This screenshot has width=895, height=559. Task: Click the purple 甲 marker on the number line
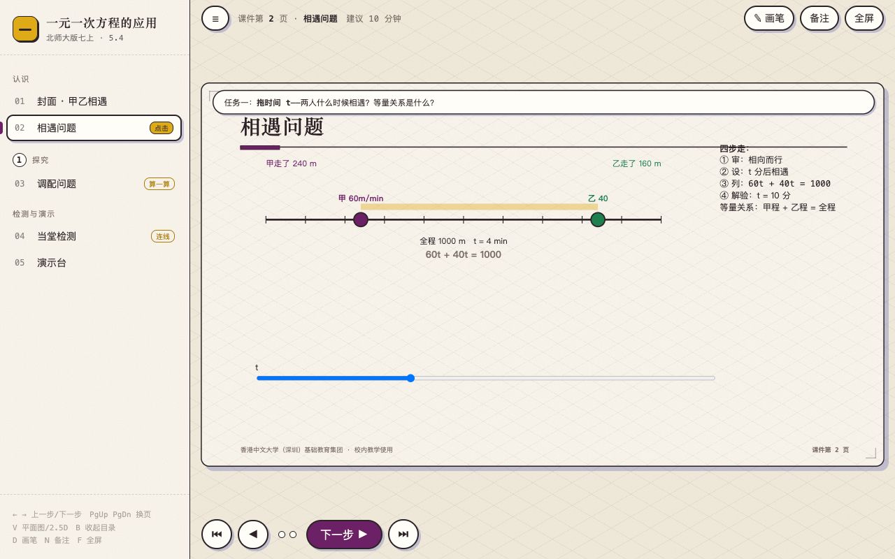tap(361, 219)
